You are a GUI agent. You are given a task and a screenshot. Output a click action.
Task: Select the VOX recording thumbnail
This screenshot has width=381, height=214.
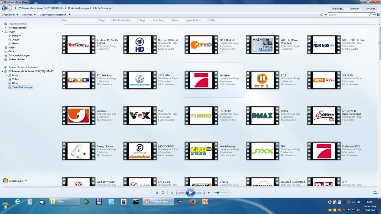(x=140, y=116)
